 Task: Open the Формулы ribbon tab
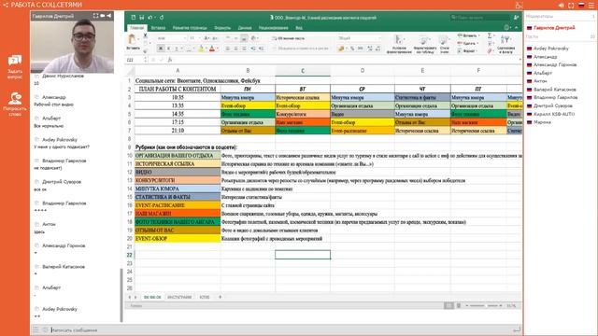[x=222, y=28]
